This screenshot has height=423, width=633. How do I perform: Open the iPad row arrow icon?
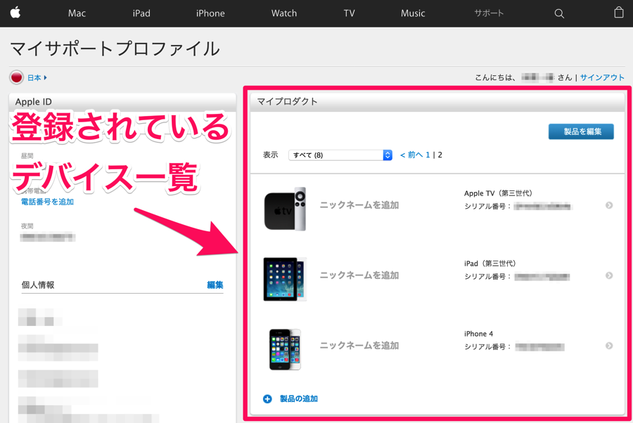point(609,275)
